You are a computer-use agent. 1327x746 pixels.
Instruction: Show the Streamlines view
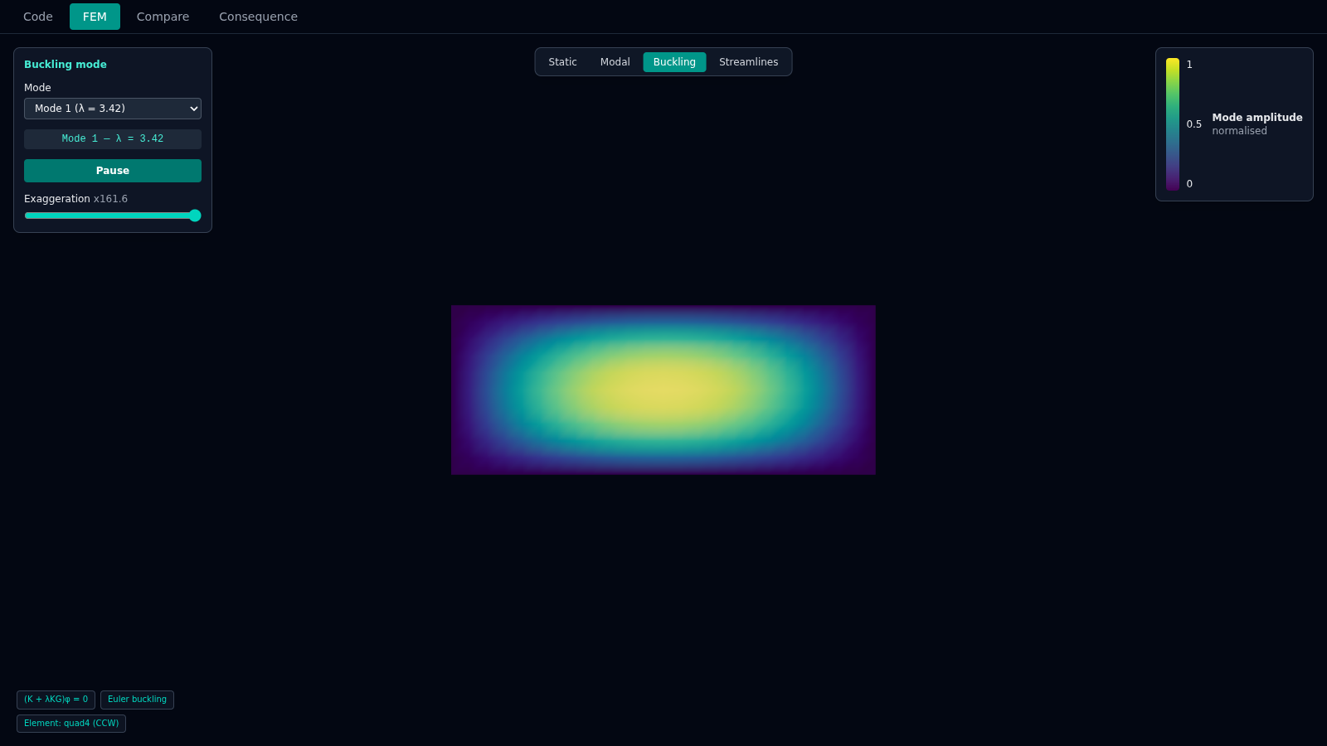(x=748, y=62)
